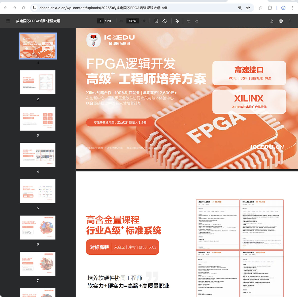Image resolution: width=298 pixels, height=297 pixels.
Task: Open the address bar zoom magnifier control
Action: point(240,8)
